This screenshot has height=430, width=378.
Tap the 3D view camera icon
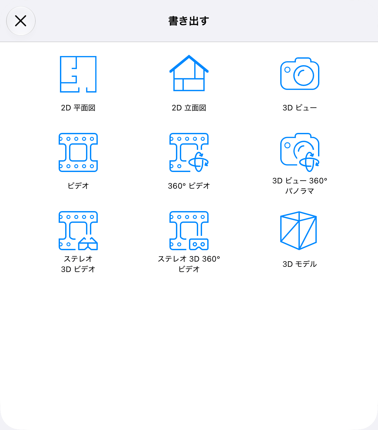coord(300,74)
